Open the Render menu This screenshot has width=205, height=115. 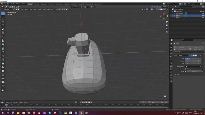coord(13,4)
